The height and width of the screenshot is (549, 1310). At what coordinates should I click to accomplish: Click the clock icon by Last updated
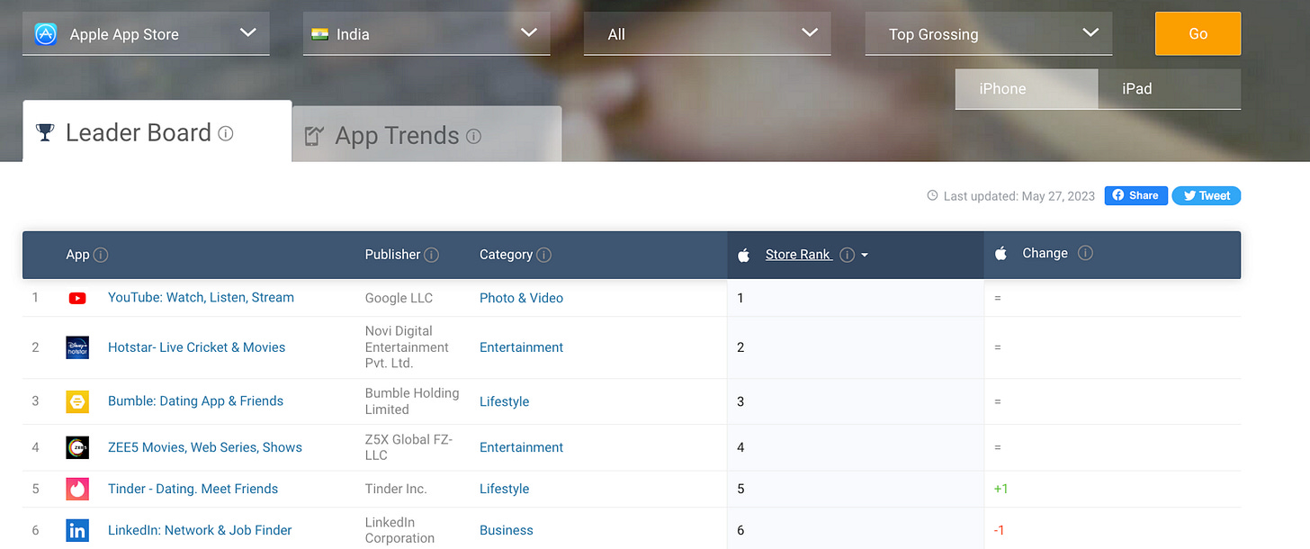pyautogui.click(x=932, y=195)
